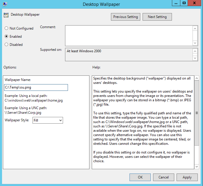Minimize the Desktop Wallpaper window

pyautogui.click(x=176, y=3)
